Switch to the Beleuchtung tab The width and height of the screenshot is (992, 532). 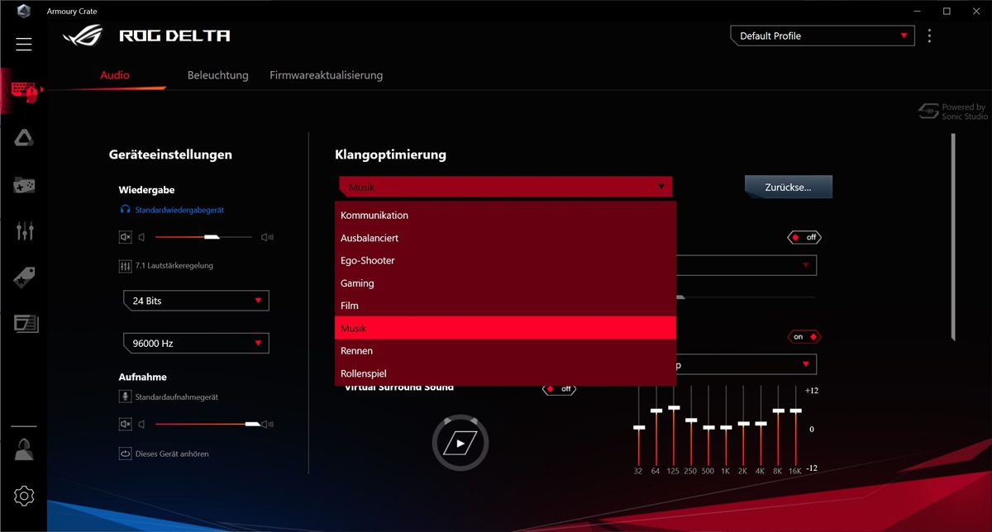coord(218,75)
